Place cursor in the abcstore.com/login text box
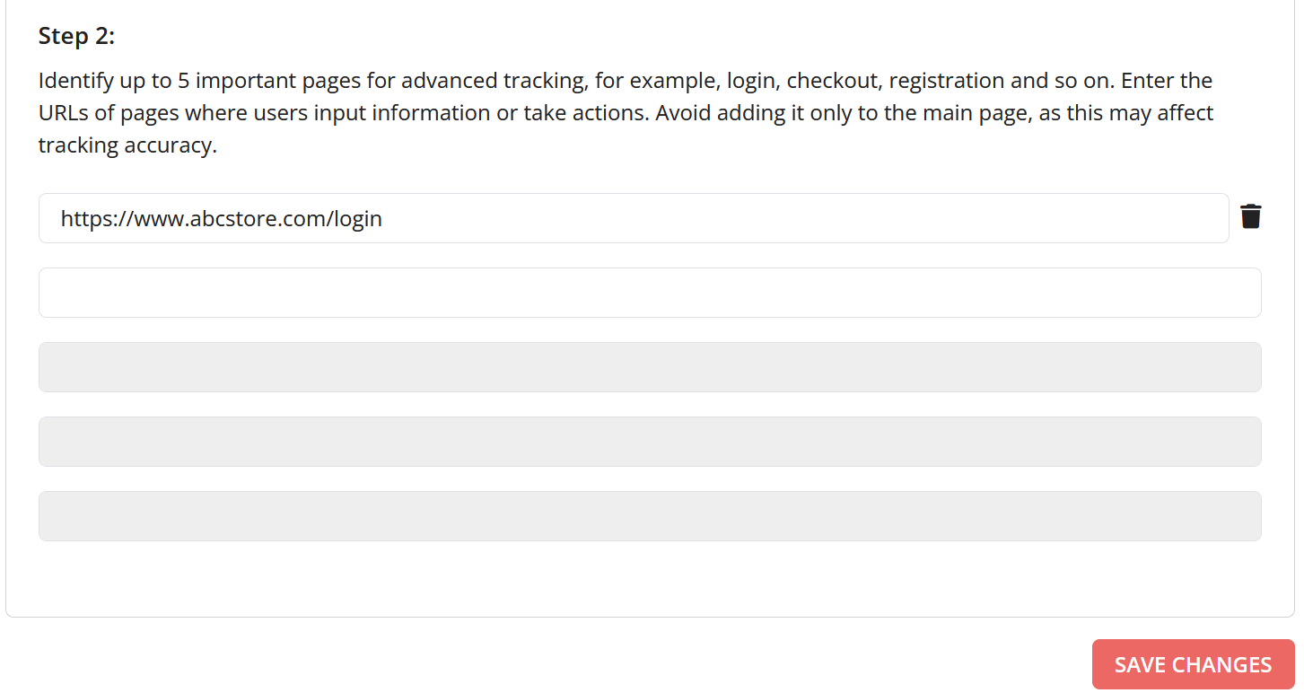This screenshot has width=1304, height=693. pos(633,218)
